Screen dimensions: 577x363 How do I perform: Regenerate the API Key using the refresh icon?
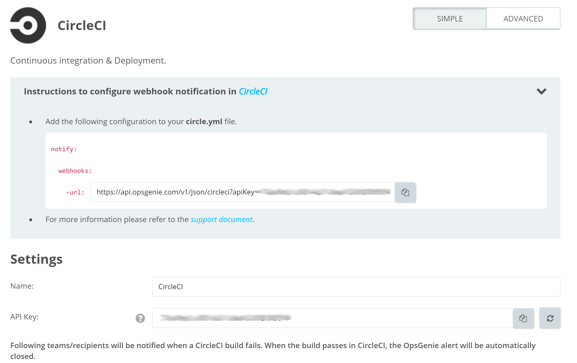pos(550,318)
